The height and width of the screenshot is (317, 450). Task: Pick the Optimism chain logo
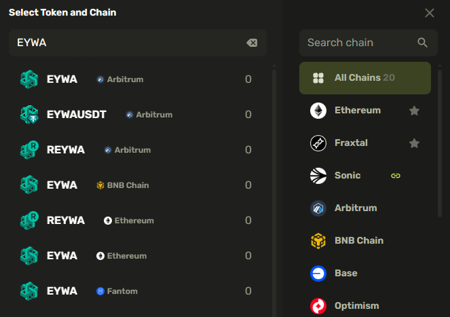[318, 306]
